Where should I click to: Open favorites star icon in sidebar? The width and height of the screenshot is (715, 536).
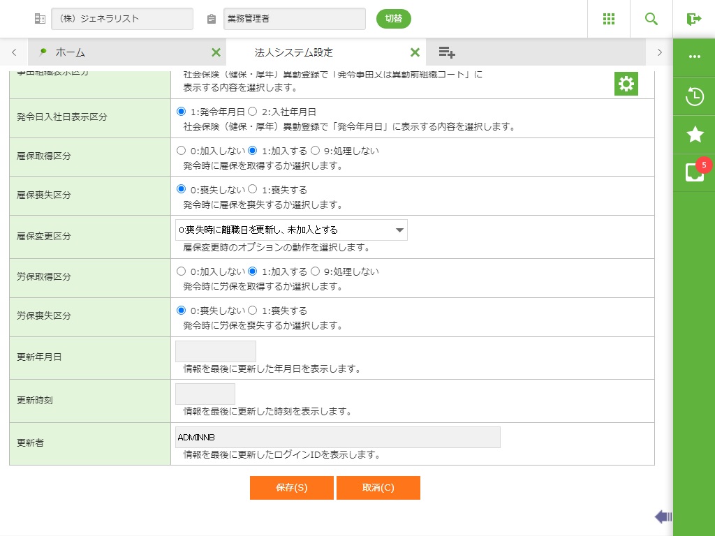point(694,135)
